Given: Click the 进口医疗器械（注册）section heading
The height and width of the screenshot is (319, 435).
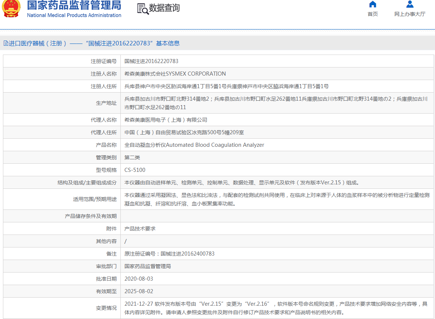Looking at the screenshot, I should click(x=38, y=43).
